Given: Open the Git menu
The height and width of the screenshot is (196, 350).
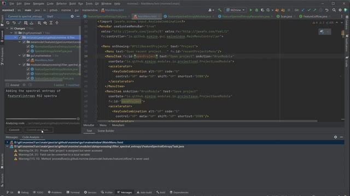Looking at the screenshot, I should point(97,4).
